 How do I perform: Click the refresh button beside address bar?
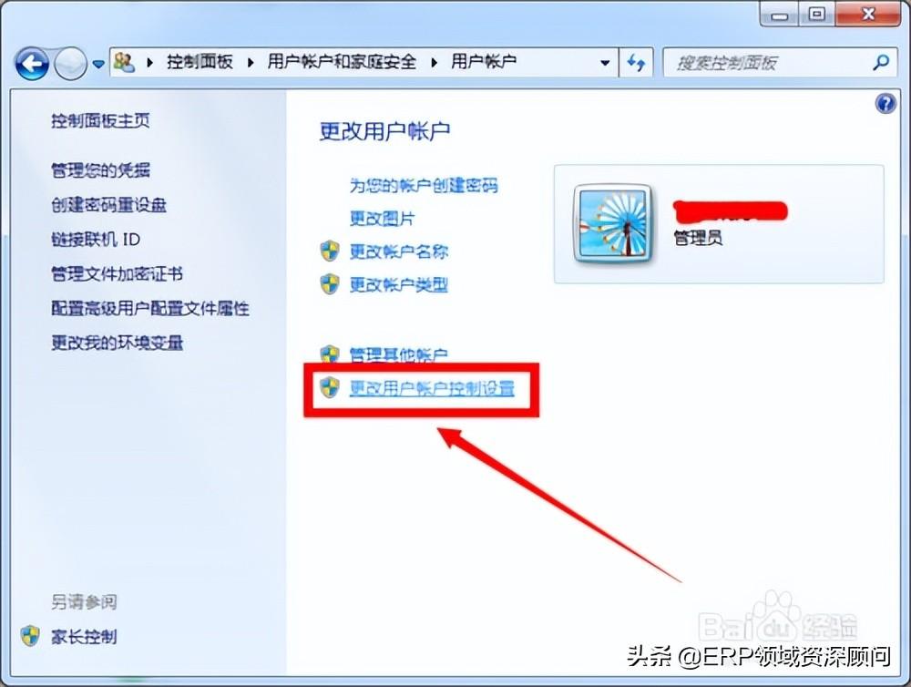click(636, 62)
